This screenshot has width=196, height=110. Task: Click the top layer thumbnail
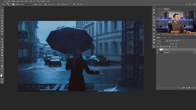[161, 50]
